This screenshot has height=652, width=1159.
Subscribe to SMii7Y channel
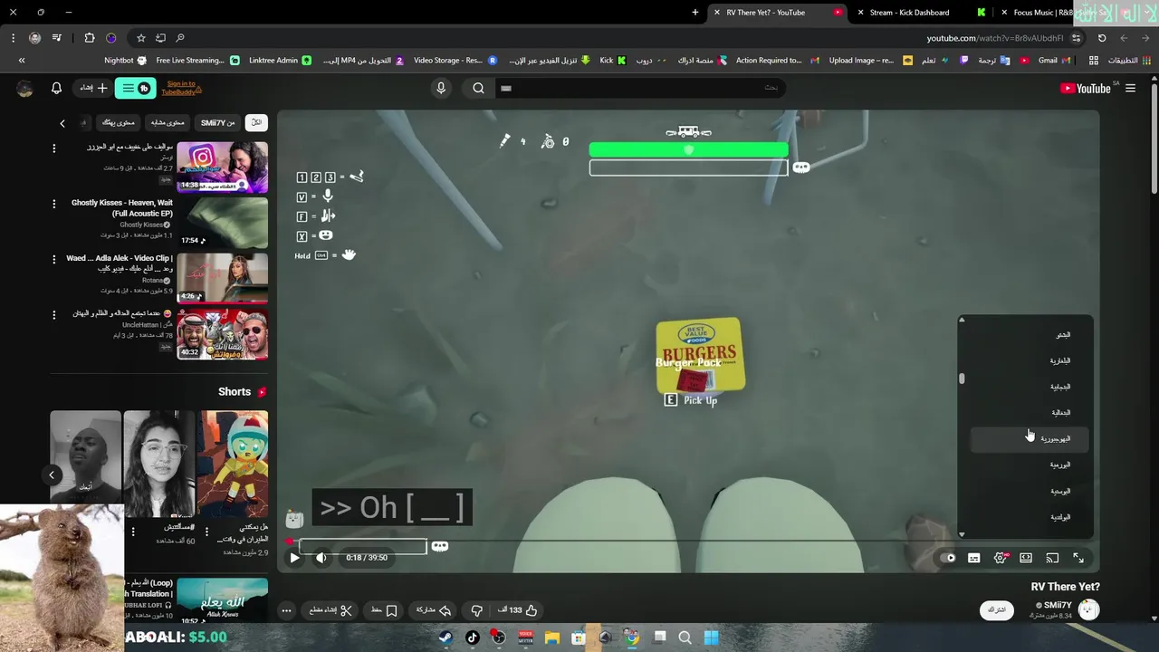(997, 610)
